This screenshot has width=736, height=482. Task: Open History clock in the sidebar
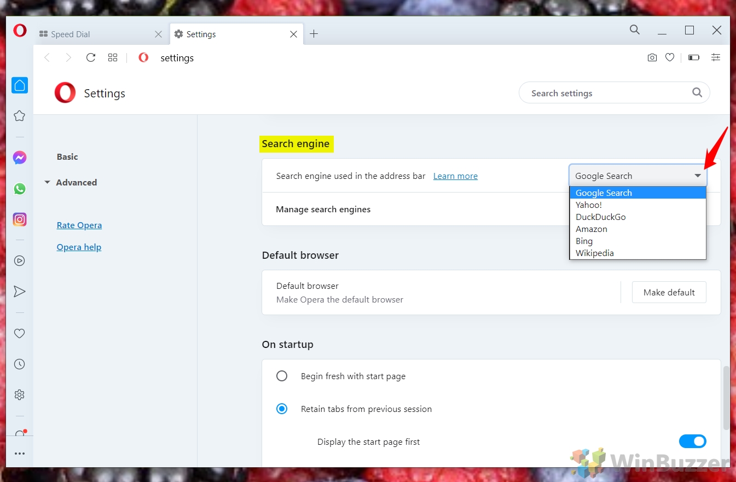click(x=20, y=364)
